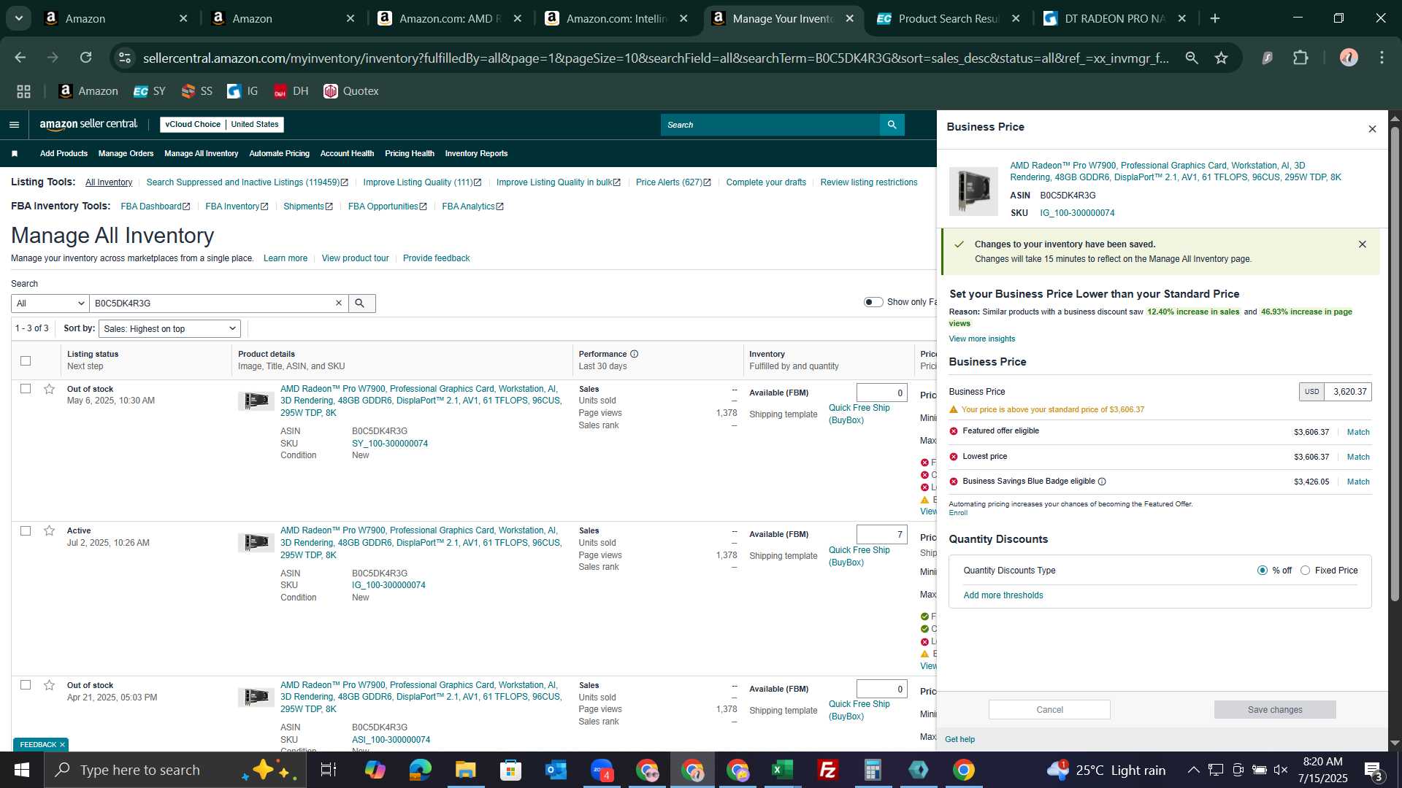Click Cancel in the Business Price panel

(x=1049, y=710)
